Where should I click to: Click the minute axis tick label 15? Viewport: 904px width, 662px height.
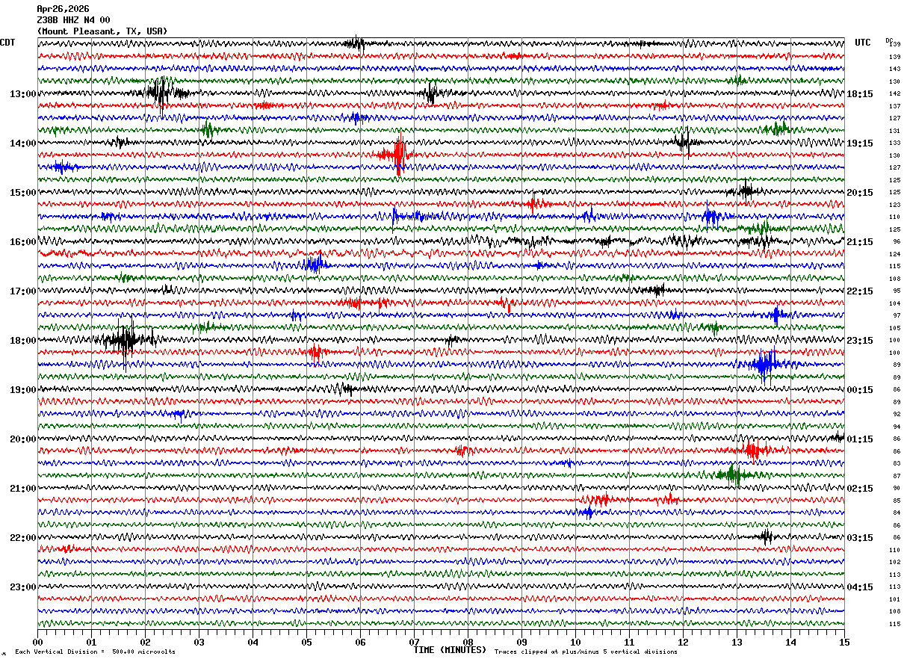pyautogui.click(x=844, y=642)
